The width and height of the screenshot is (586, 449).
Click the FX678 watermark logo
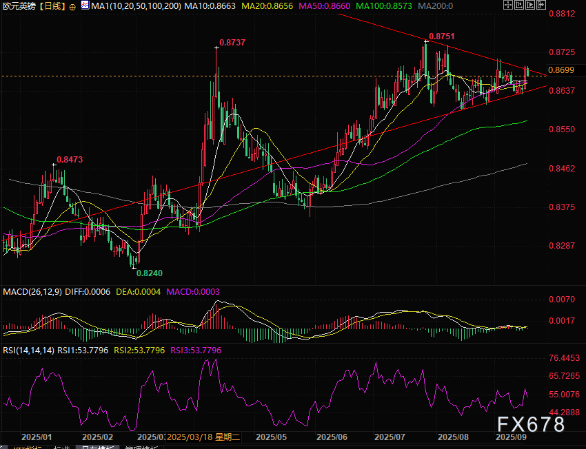(531, 425)
